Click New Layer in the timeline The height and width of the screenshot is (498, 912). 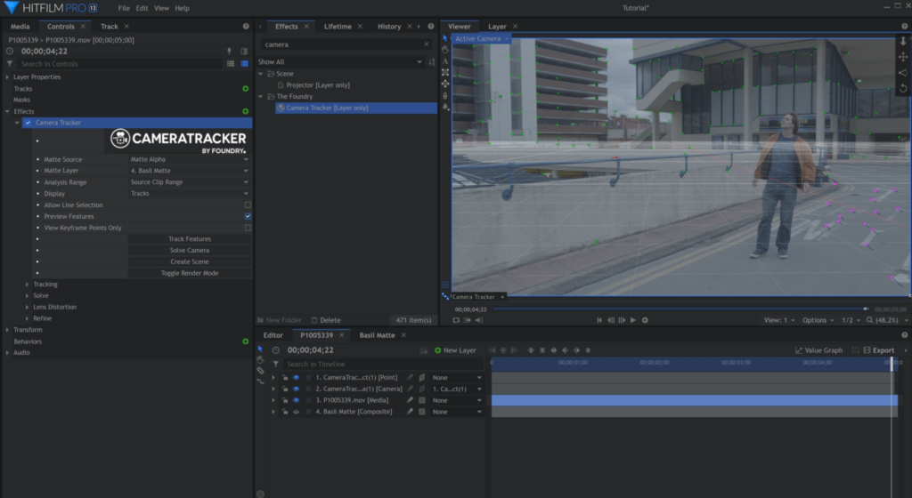(x=455, y=350)
